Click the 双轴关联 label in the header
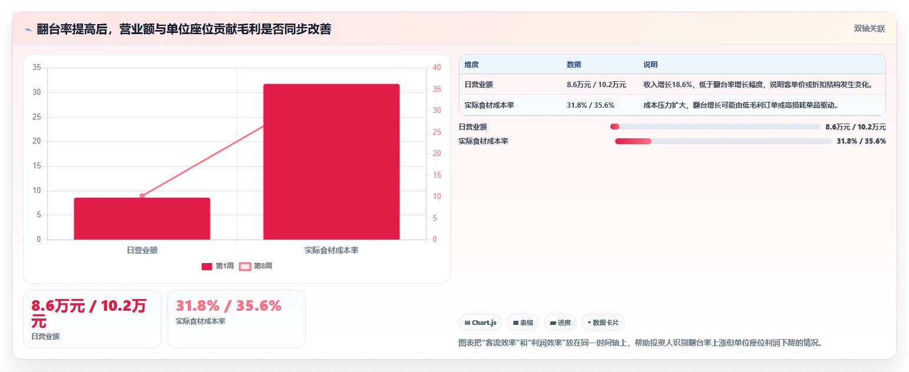The image size is (909, 372). 870,29
